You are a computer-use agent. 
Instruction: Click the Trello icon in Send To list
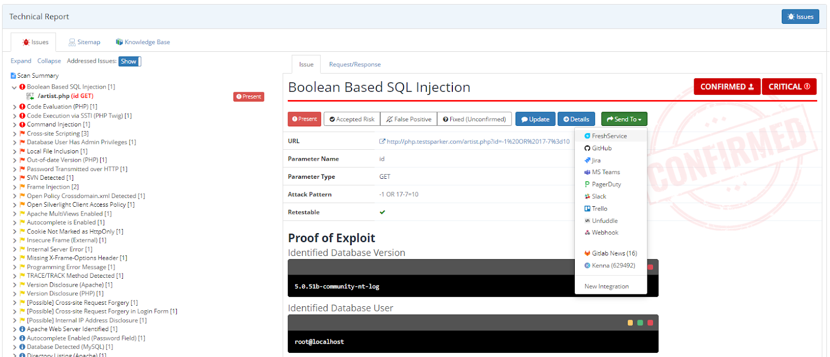[x=587, y=209]
